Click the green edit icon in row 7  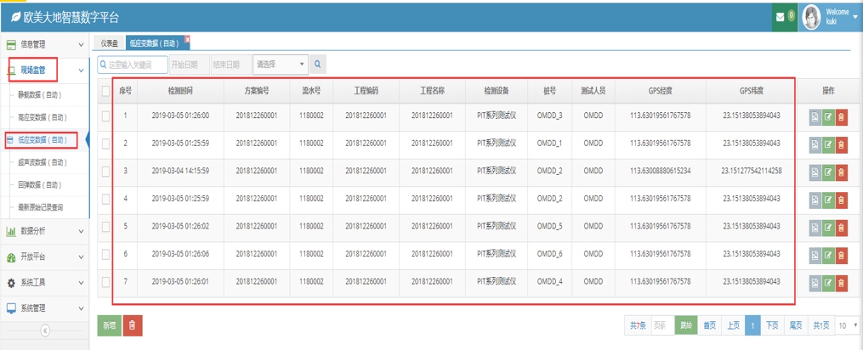point(828,284)
